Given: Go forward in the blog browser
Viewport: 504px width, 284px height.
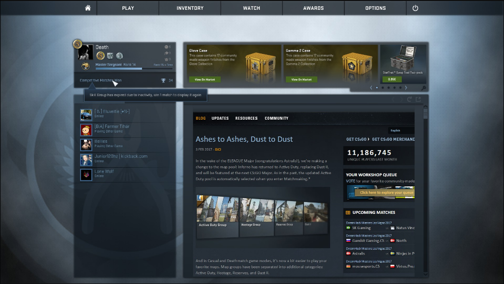Looking at the screenshot, I should [x=401, y=99].
